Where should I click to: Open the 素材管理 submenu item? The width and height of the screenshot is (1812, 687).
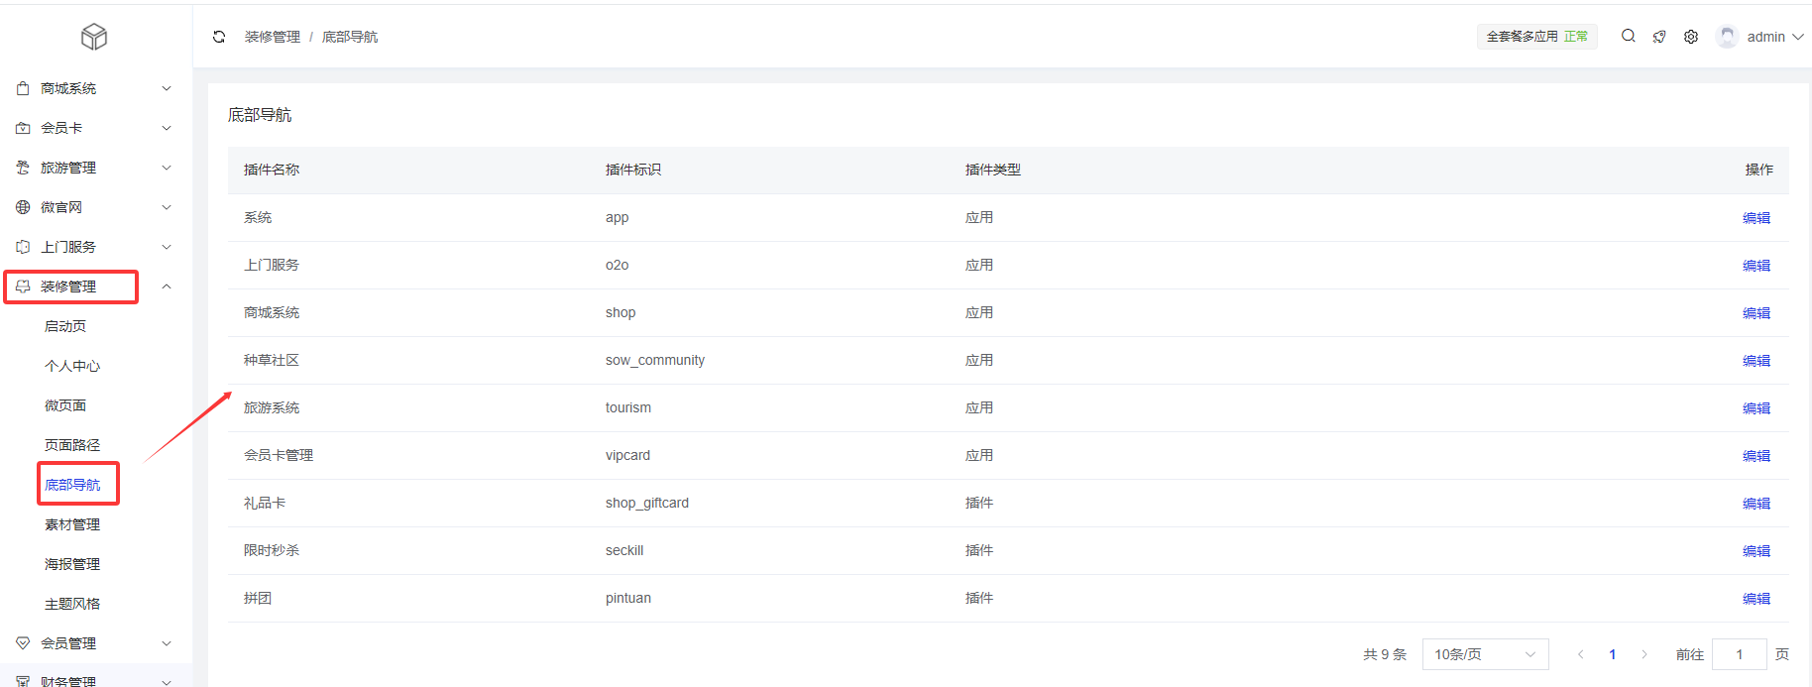coord(72,524)
